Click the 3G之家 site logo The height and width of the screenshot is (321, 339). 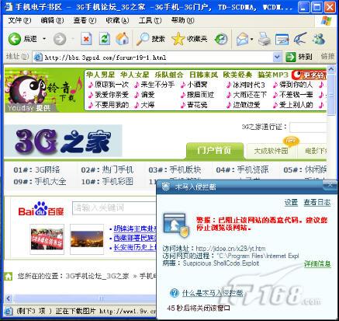pos(63,141)
